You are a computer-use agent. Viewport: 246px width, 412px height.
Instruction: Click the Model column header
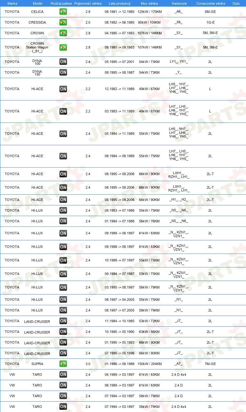point(37,3)
